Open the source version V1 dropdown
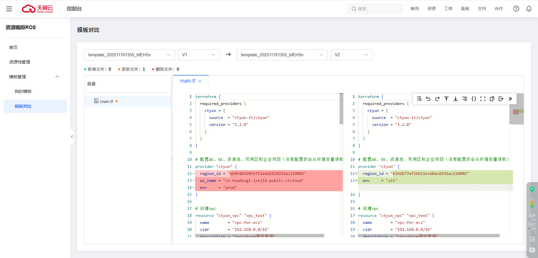Image resolution: width=538 pixels, height=258 pixels. (x=199, y=55)
